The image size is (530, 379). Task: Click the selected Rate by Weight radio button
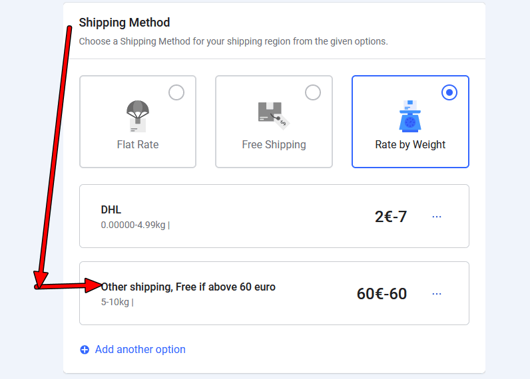pyautogui.click(x=449, y=92)
